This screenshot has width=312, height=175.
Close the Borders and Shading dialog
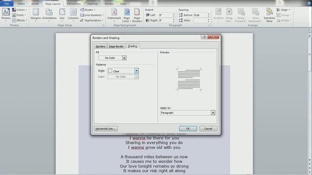coord(214,37)
